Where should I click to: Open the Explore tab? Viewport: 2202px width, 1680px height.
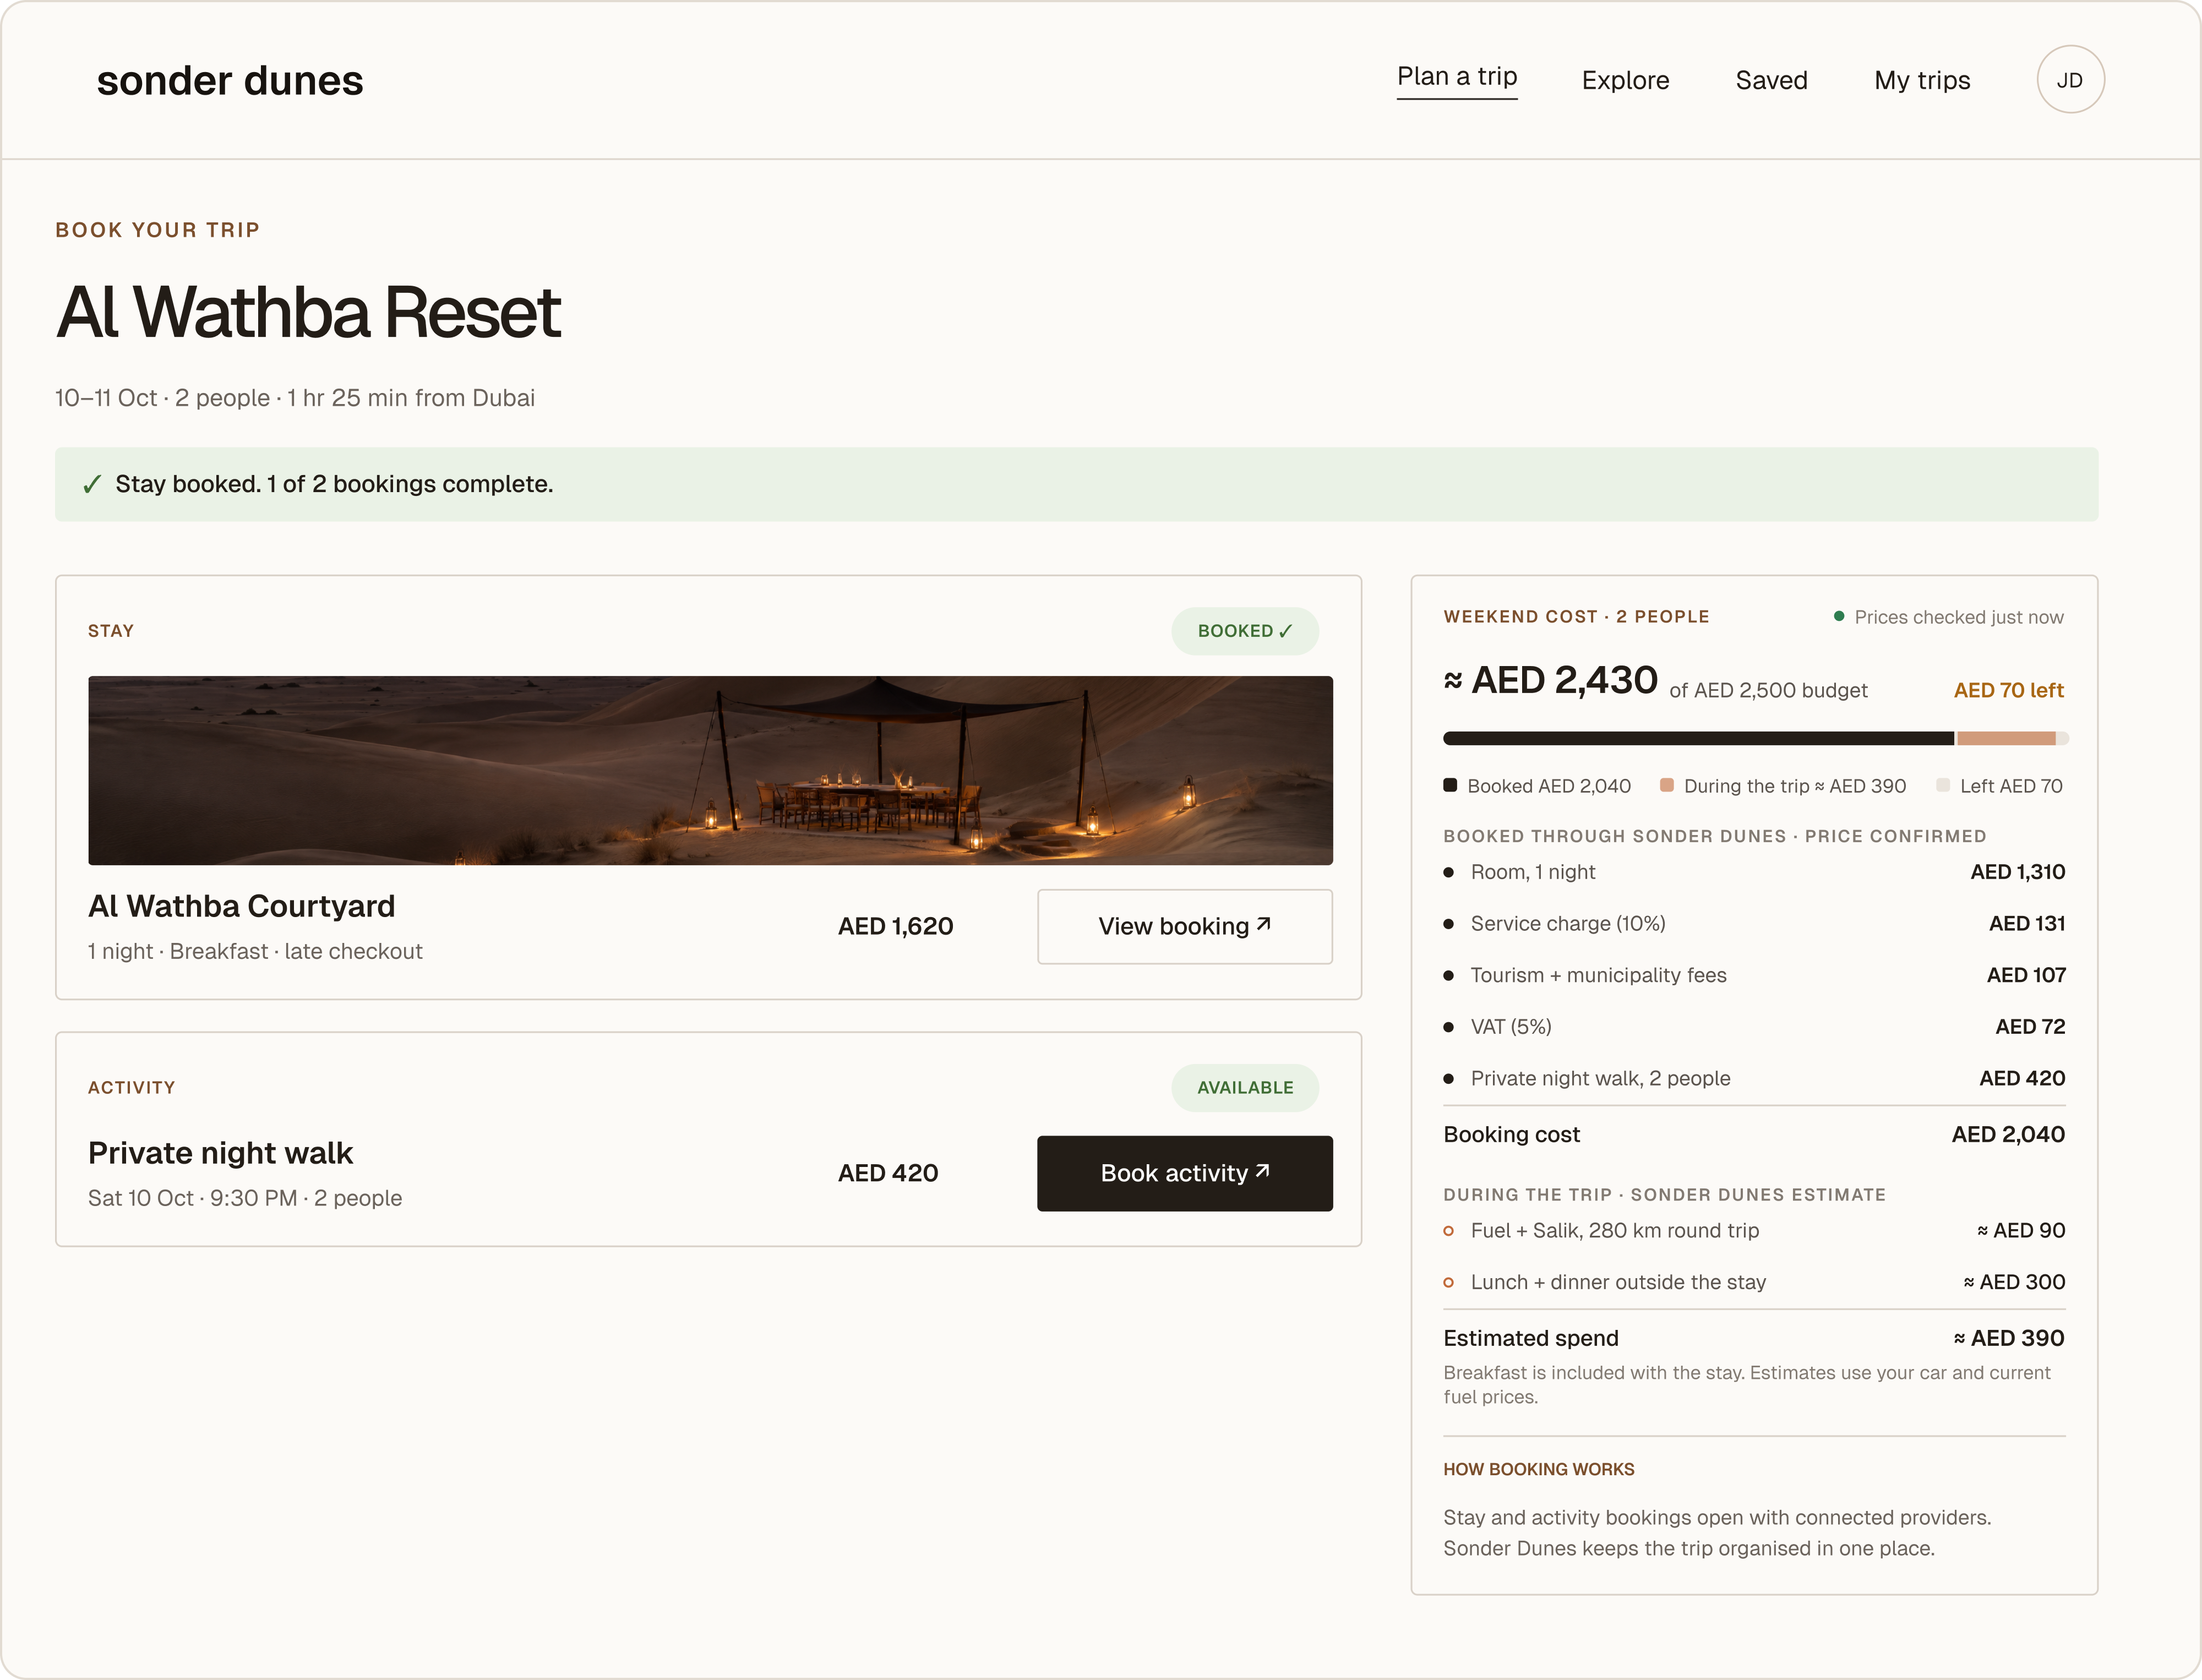pyautogui.click(x=1625, y=80)
